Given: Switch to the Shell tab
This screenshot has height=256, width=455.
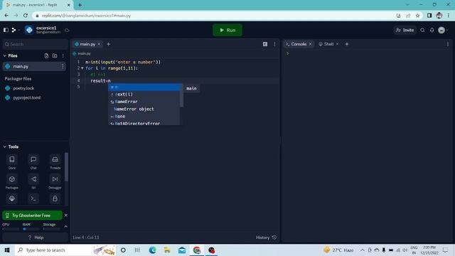Looking at the screenshot, I should click(328, 44).
